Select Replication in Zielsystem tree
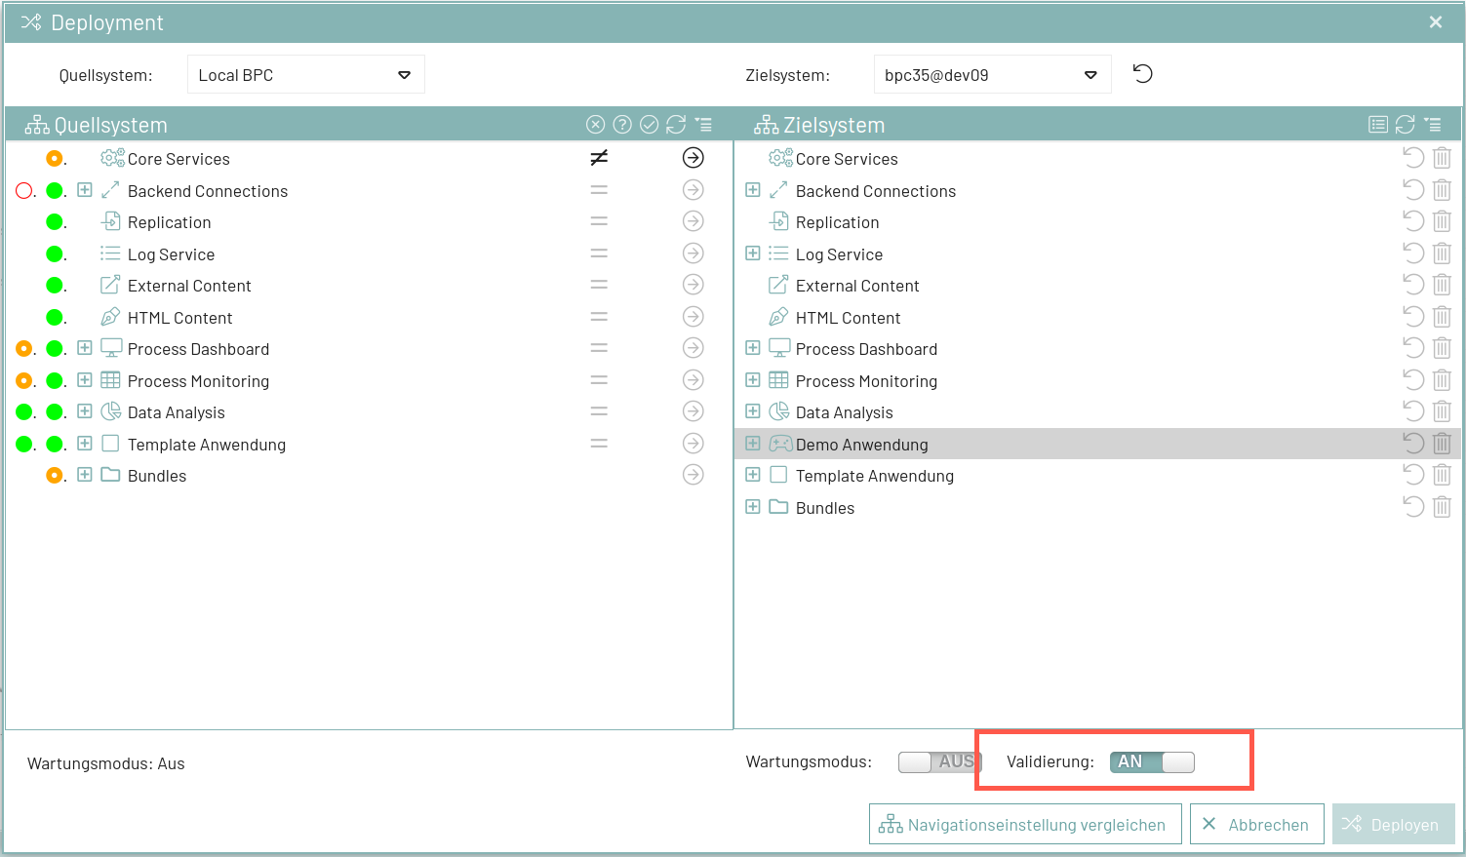The height and width of the screenshot is (857, 1466). tap(837, 222)
